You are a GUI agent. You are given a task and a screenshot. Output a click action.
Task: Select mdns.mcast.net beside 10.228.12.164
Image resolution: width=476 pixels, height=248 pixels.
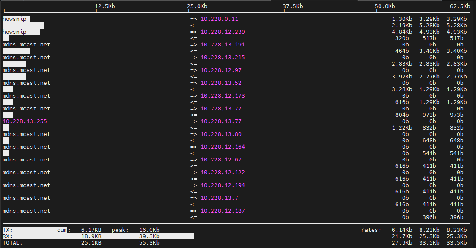tap(26, 147)
